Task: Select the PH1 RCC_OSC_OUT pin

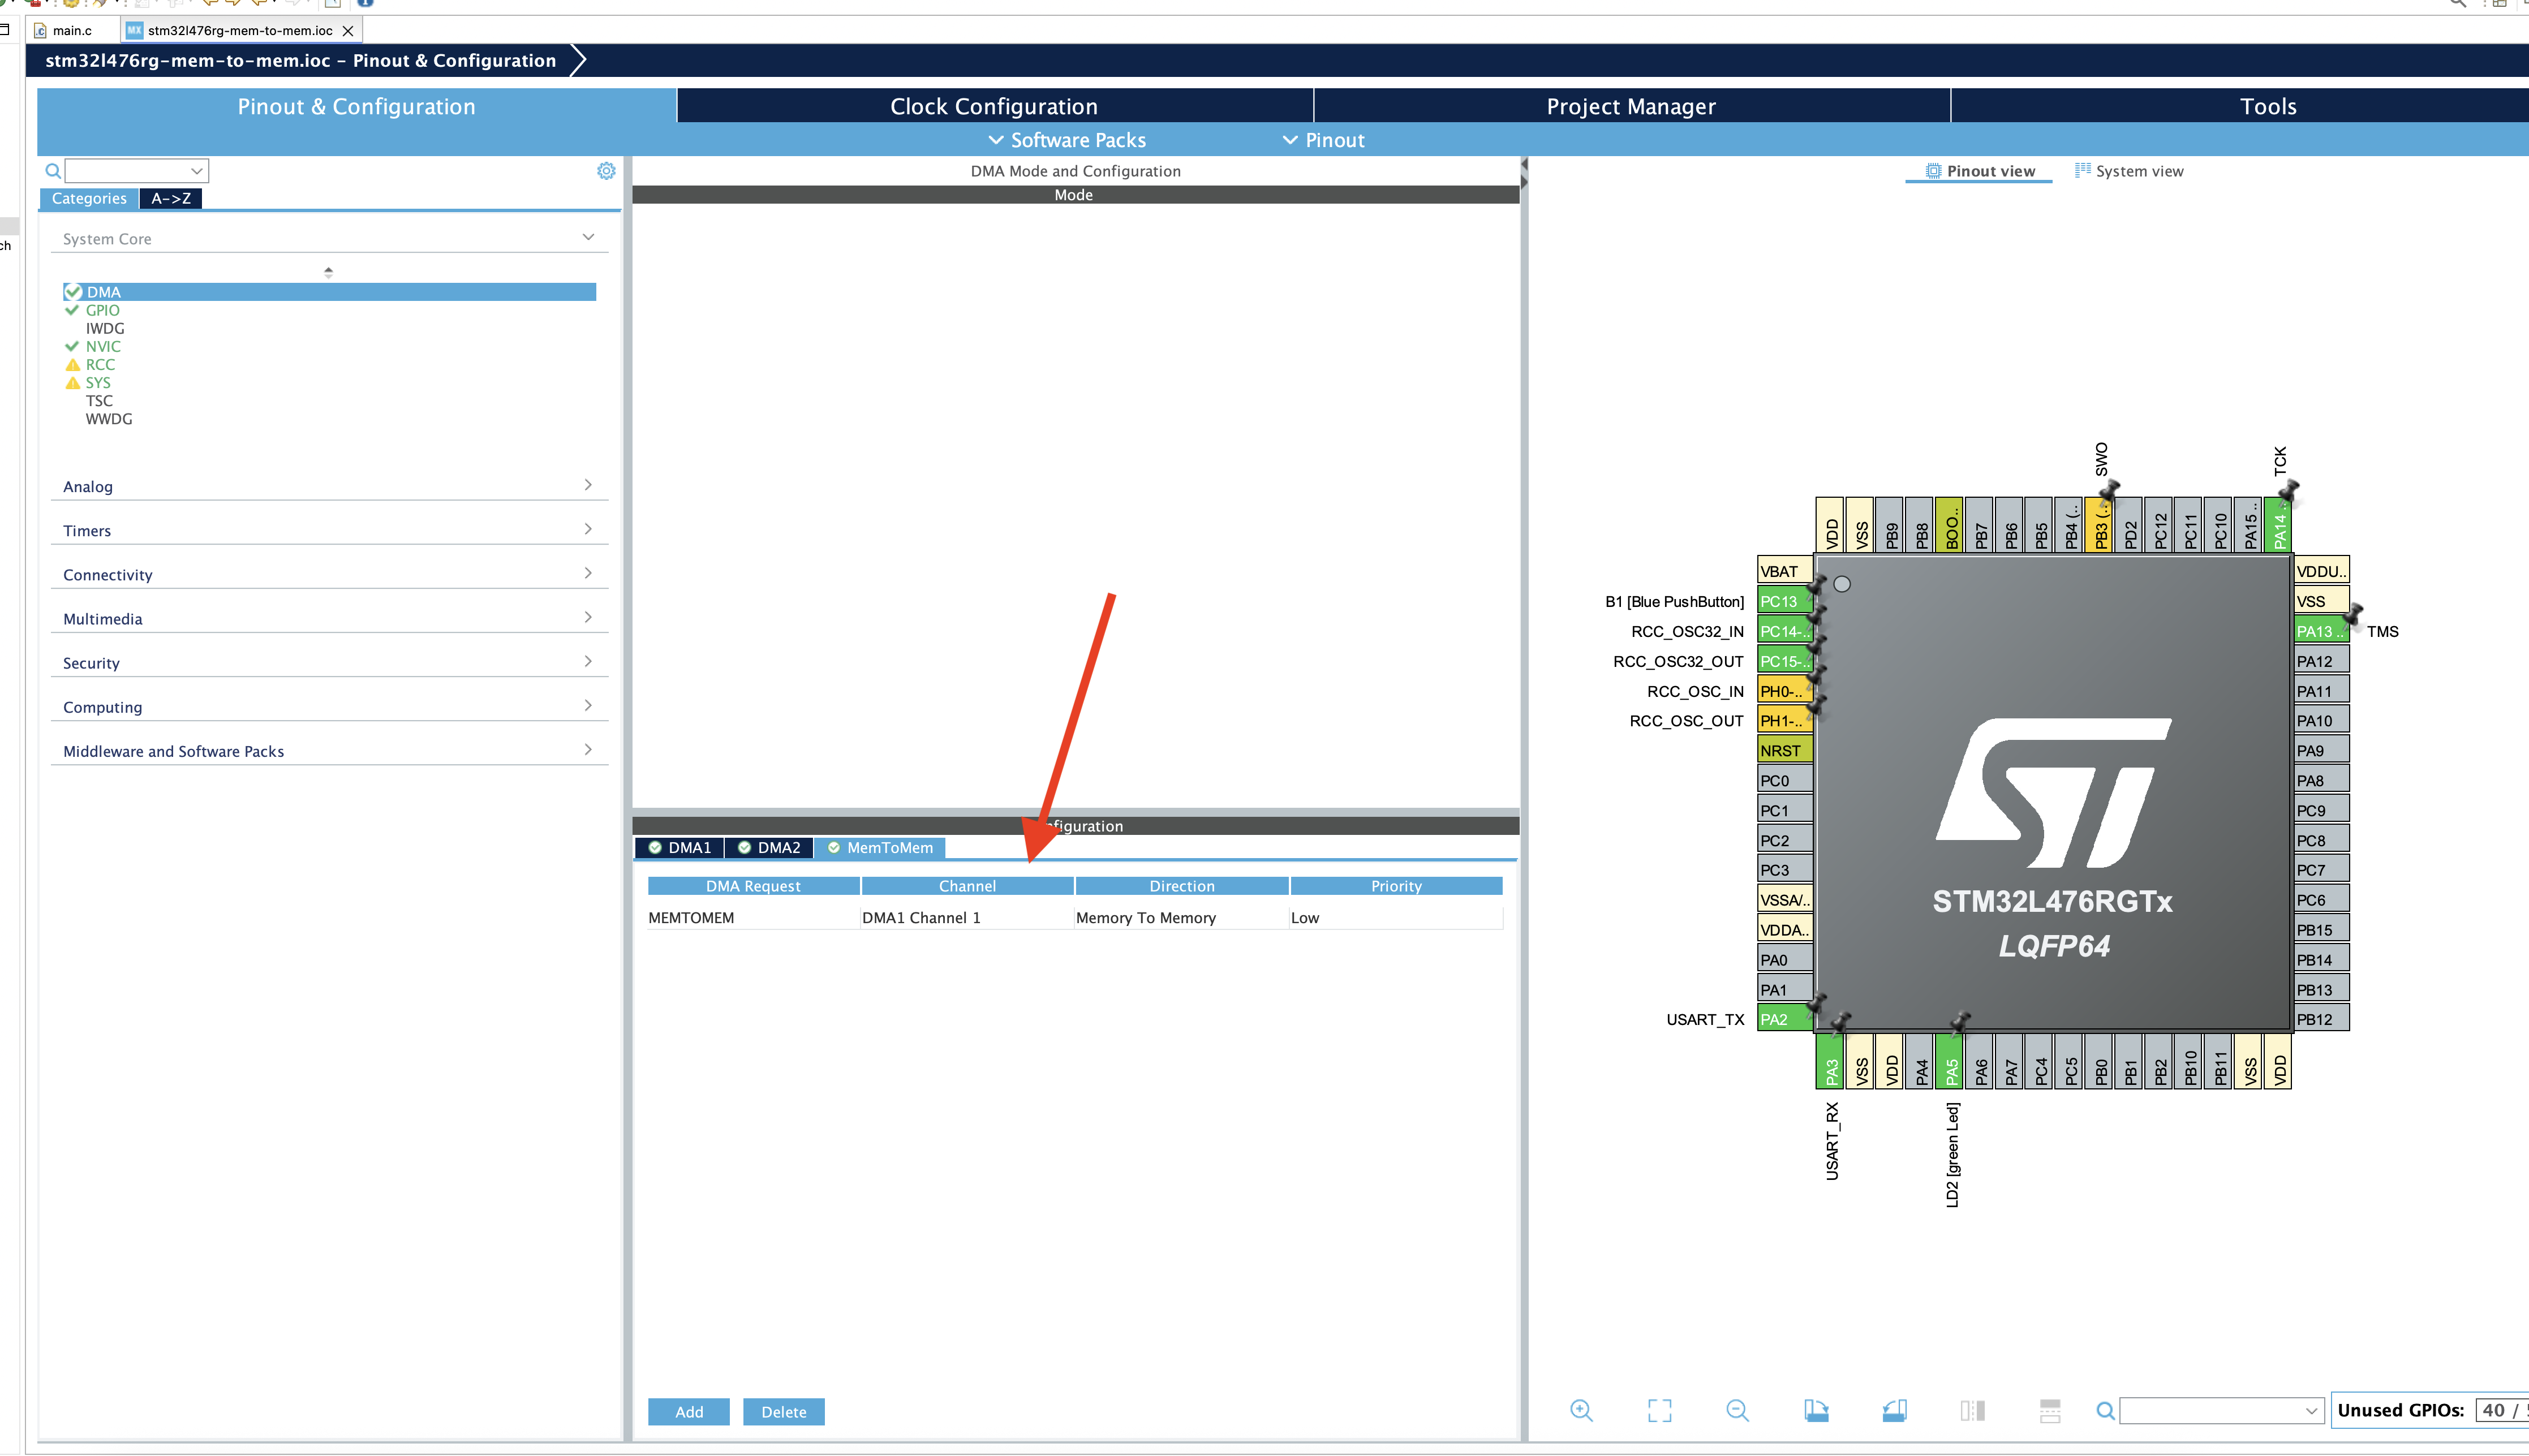Action: (x=1784, y=720)
